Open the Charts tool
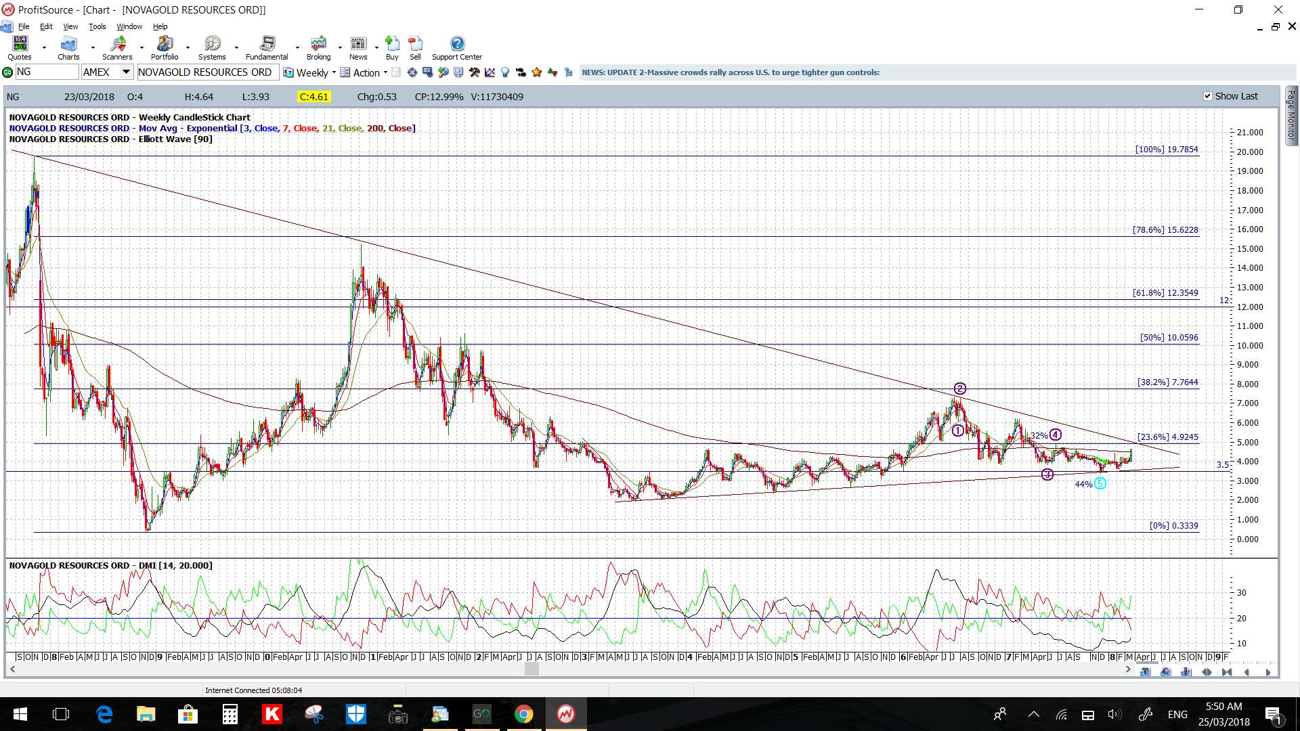The height and width of the screenshot is (731, 1300). 68,48
